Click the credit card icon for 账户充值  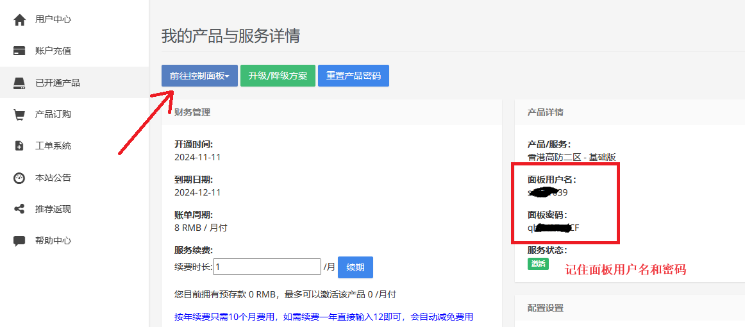[x=19, y=51]
